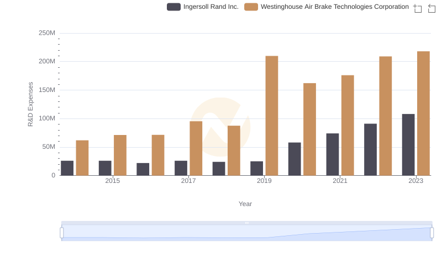Click the 2017 x-axis label

click(x=188, y=181)
